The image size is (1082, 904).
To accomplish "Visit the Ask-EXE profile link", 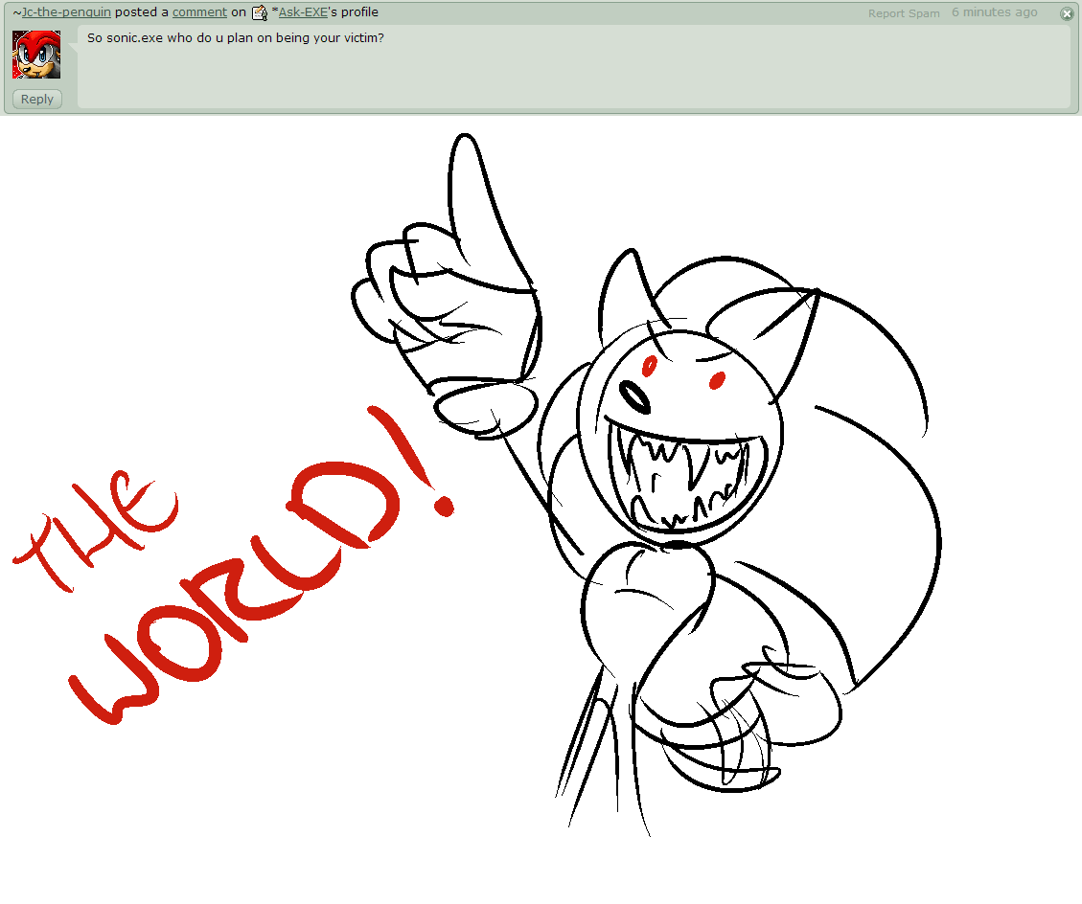I will click(x=303, y=12).
